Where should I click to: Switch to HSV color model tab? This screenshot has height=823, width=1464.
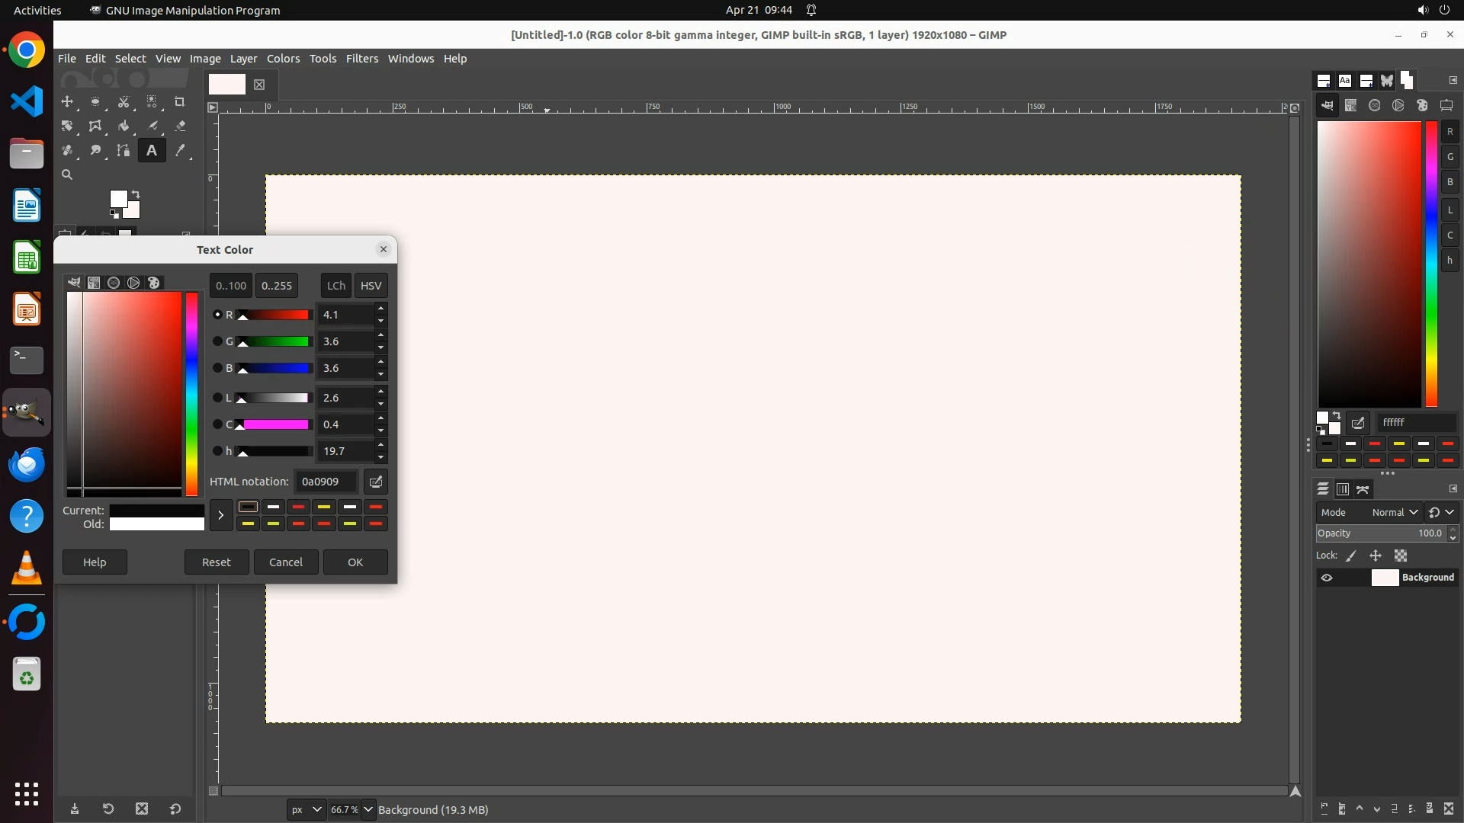[x=371, y=286]
